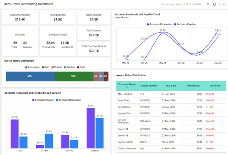
Task: Toggle Authorised legend entry in status chart
Action: 32,67
